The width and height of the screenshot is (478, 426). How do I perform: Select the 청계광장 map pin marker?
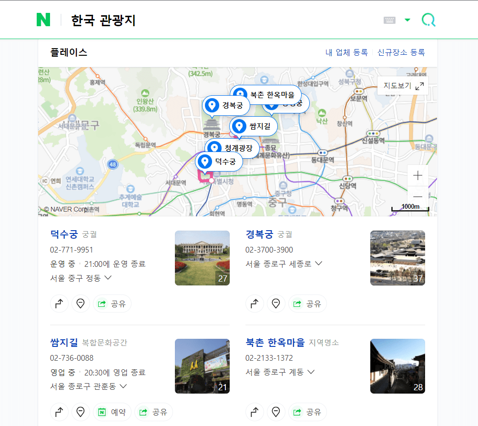[x=214, y=146]
